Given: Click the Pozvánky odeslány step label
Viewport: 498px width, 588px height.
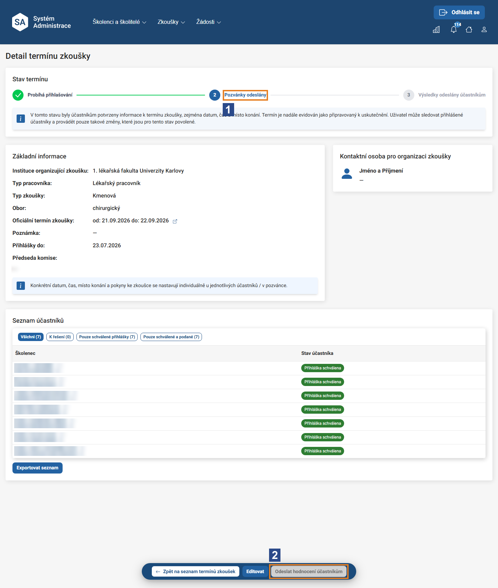Looking at the screenshot, I should pos(245,95).
